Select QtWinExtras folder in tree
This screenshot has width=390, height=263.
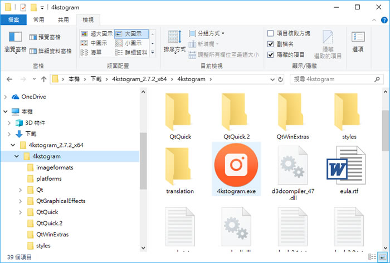point(52,235)
